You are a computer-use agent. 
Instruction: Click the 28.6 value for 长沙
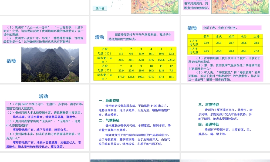(244, 43)
